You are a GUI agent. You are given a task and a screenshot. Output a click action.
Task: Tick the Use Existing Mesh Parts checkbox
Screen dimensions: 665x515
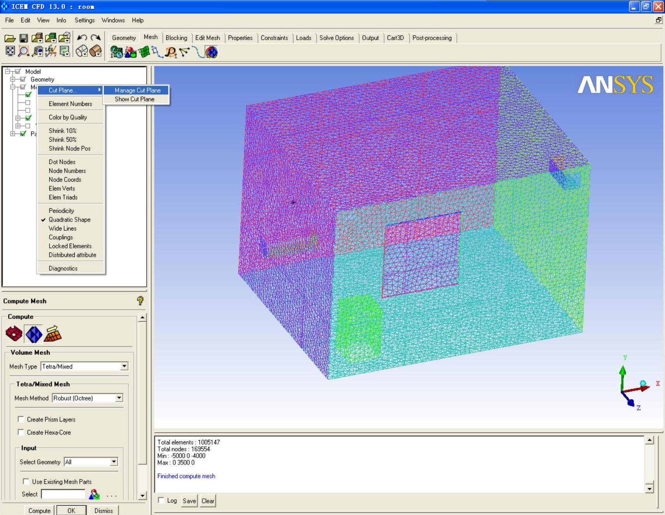(26, 482)
